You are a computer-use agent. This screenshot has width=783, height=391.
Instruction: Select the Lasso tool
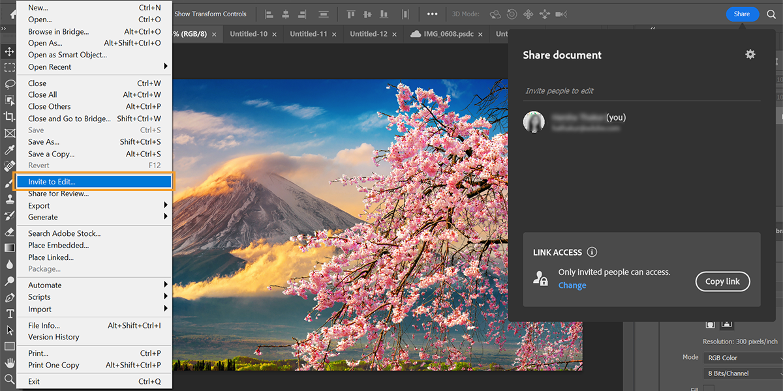(9, 84)
